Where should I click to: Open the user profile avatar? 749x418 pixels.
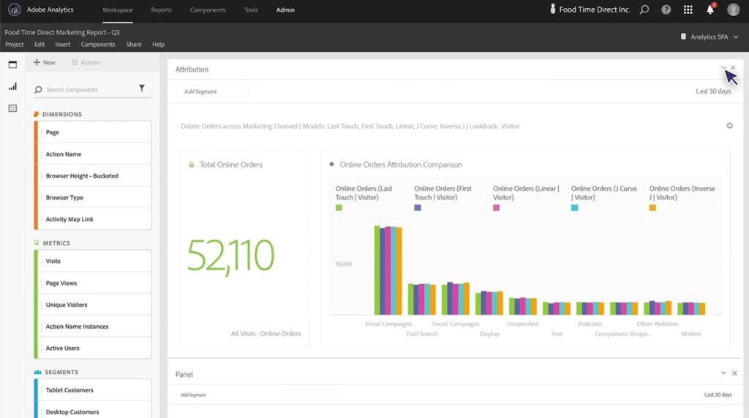pos(733,9)
